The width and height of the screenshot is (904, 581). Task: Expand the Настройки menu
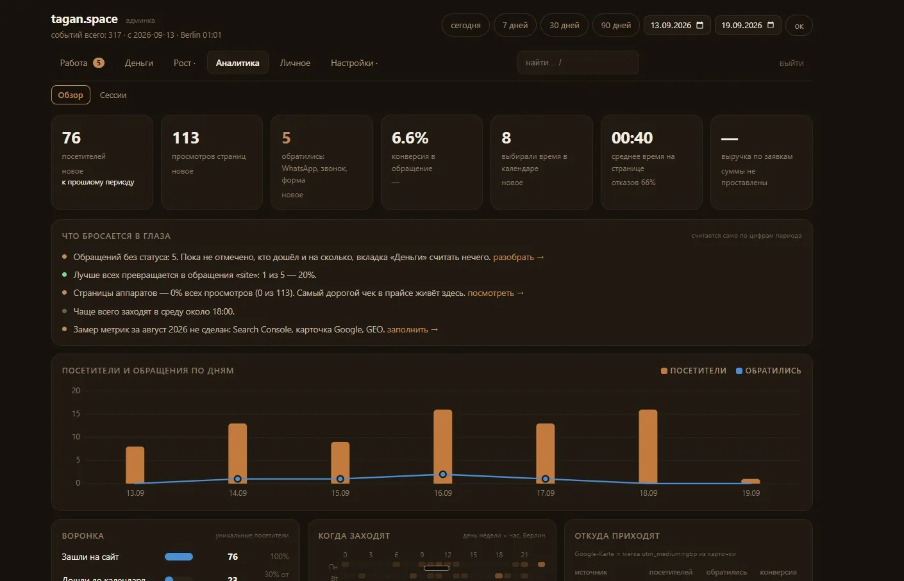(x=354, y=63)
